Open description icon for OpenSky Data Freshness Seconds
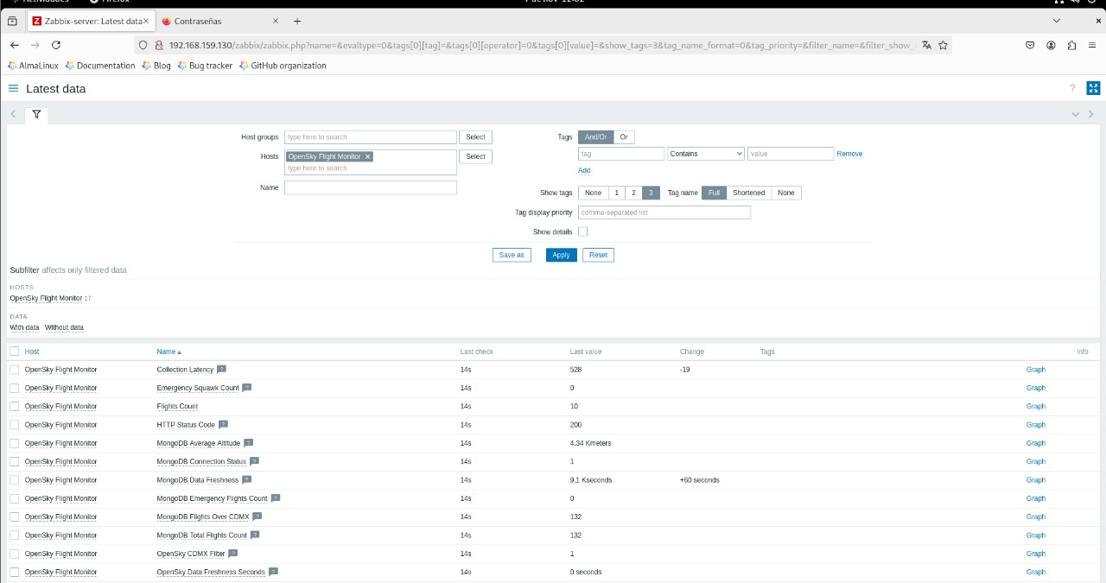The height and width of the screenshot is (583, 1106). (x=273, y=572)
